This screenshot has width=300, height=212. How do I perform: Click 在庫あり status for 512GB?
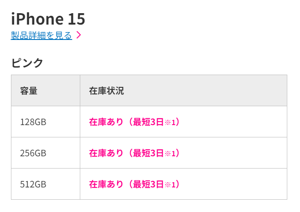(x=106, y=184)
